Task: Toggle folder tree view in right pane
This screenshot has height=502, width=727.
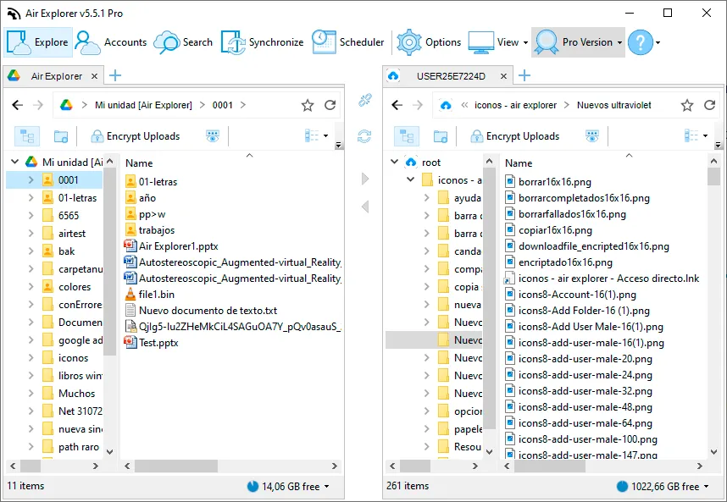Action: (407, 136)
